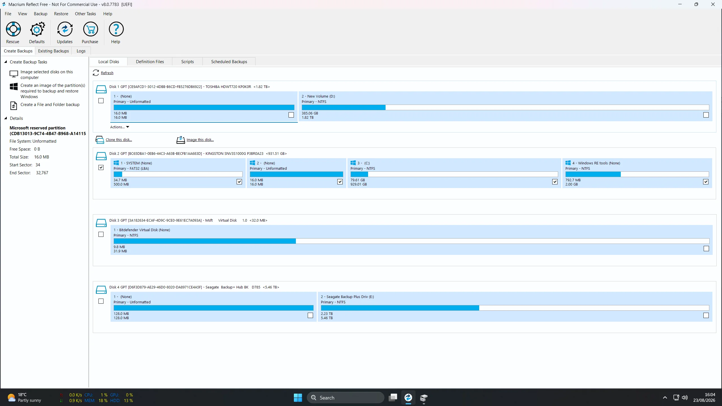This screenshot has height=406, width=722.
Task: Check the Disk 1 whole-disk checkbox
Action: coord(101,101)
